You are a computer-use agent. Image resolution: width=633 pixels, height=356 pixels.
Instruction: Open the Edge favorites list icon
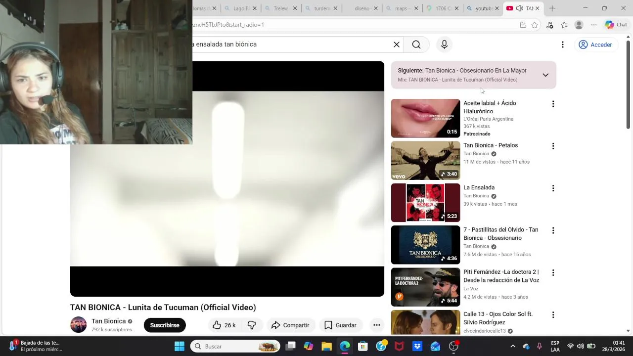pos(564,25)
